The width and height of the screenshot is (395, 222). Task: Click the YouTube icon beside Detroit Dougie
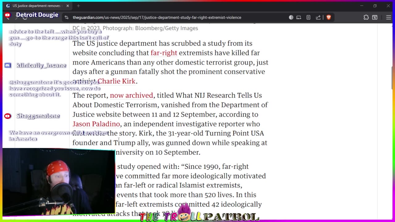pyautogui.click(x=8, y=15)
